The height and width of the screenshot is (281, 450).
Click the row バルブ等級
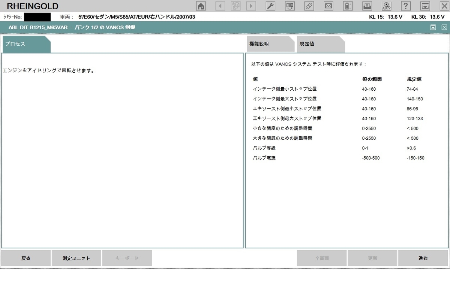point(339,148)
